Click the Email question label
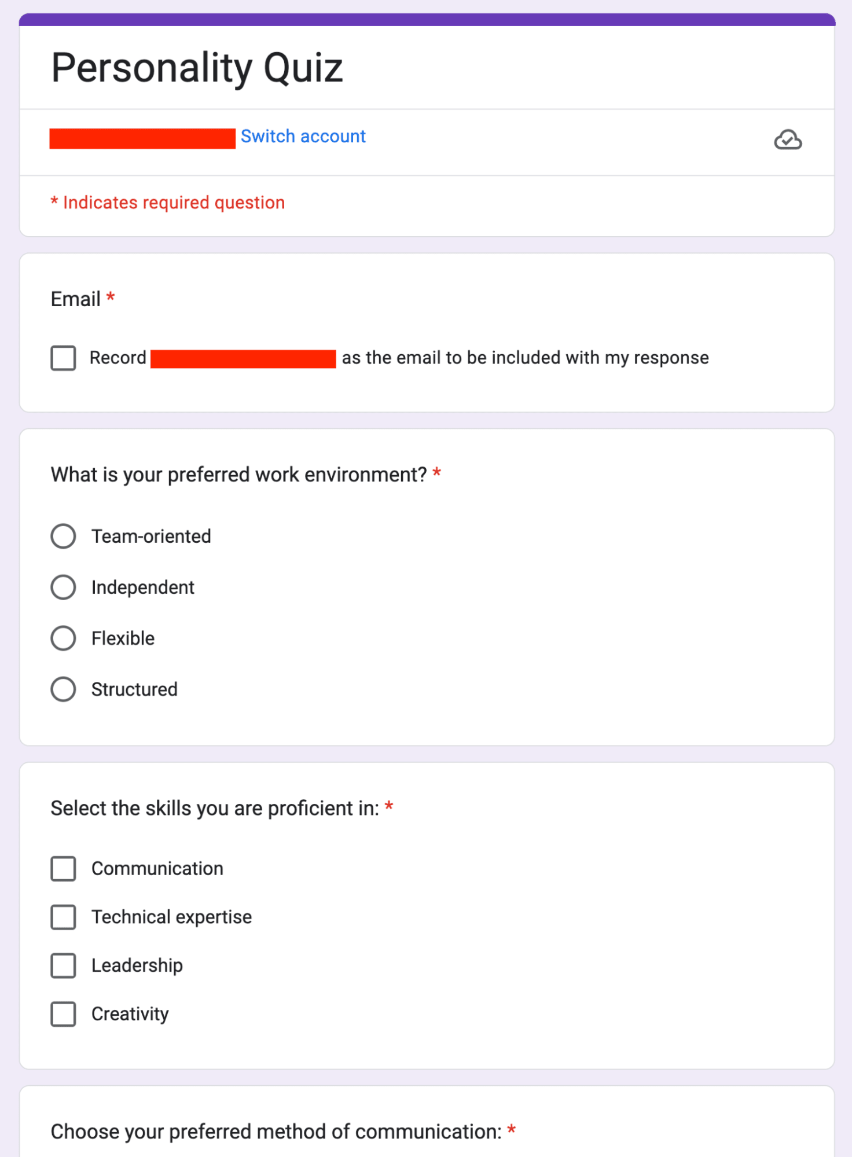 click(x=76, y=299)
